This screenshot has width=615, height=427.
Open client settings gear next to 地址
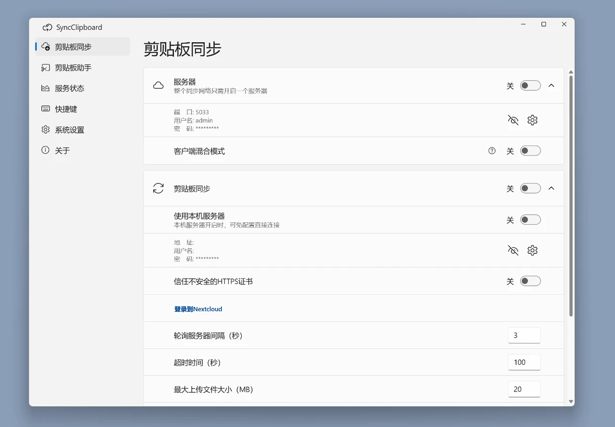tap(532, 250)
